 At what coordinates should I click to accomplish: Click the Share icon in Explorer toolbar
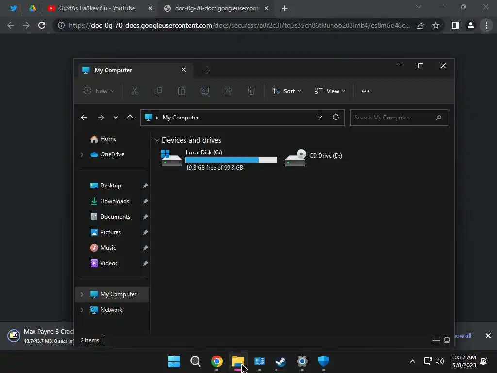228,91
